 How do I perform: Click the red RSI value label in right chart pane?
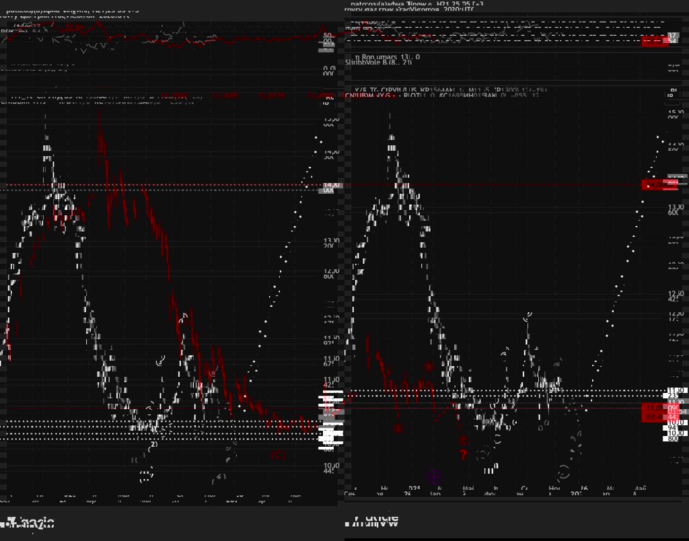[655, 41]
